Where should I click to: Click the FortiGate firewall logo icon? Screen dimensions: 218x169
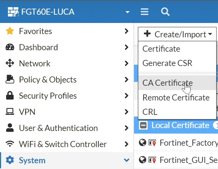pos(13,12)
